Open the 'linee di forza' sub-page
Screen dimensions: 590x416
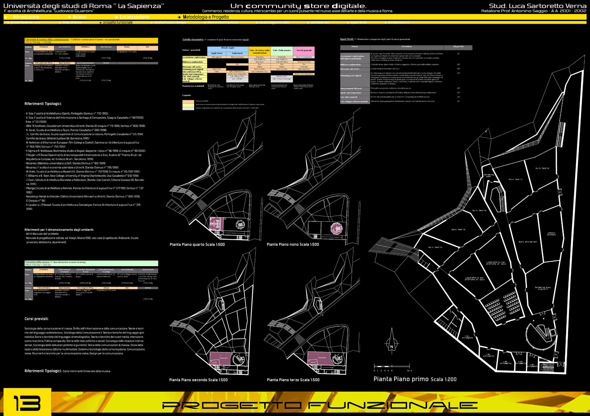tap(72, 23)
